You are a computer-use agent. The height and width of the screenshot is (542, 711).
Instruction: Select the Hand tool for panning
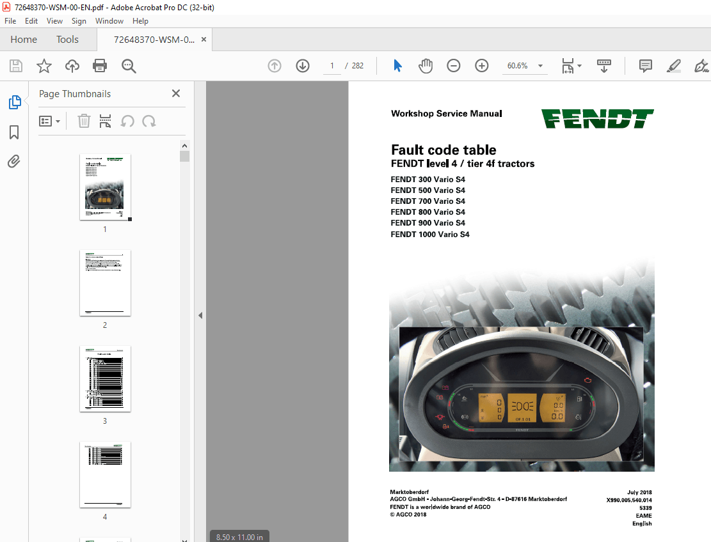click(x=425, y=65)
